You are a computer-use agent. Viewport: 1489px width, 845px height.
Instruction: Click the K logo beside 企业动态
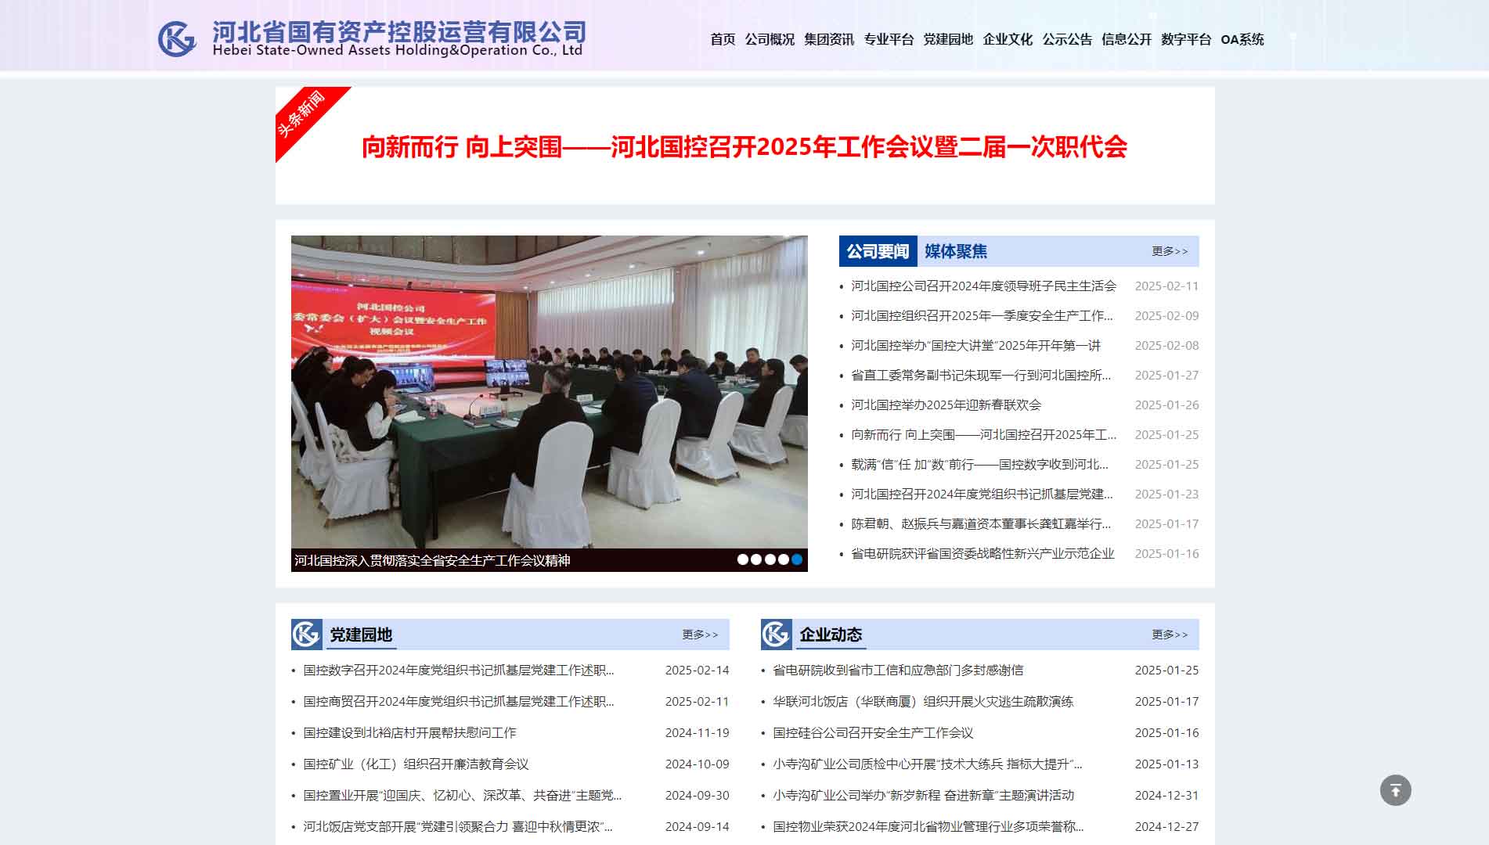[776, 635]
